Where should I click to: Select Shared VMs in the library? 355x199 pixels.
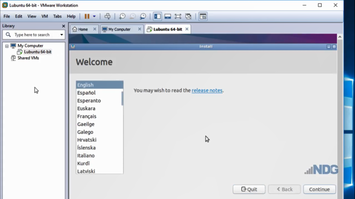click(28, 58)
